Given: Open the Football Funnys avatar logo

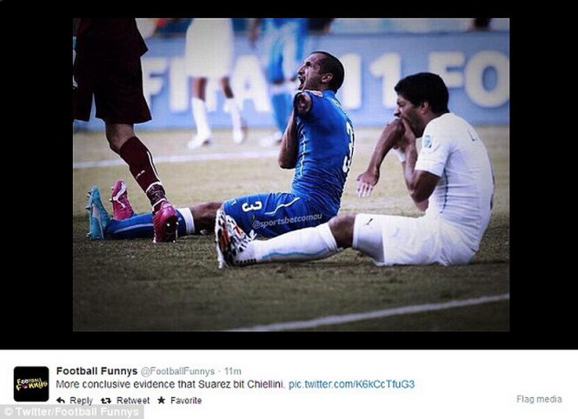Looking at the screenshot, I should point(31,384).
